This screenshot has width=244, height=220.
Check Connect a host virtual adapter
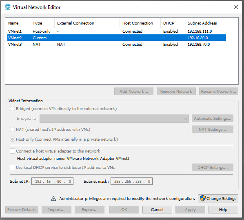click(x=12, y=151)
